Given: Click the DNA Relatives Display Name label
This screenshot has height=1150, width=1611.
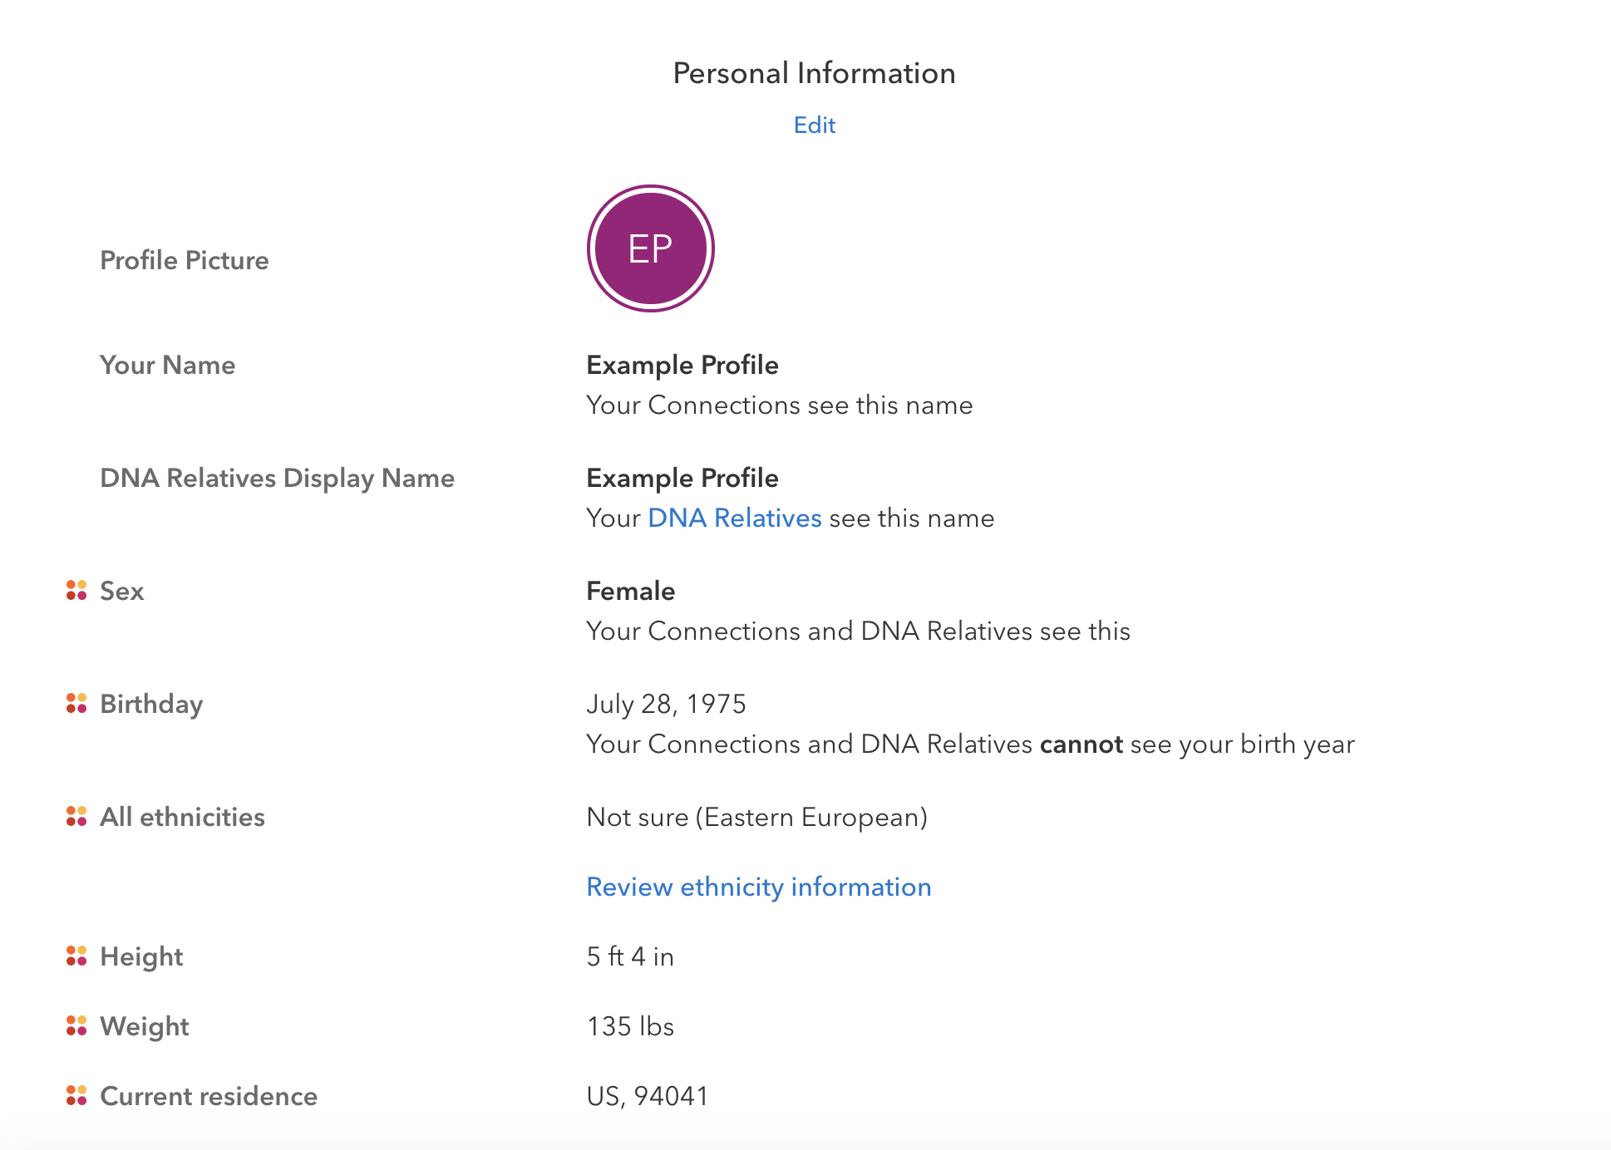Looking at the screenshot, I should (x=278, y=478).
